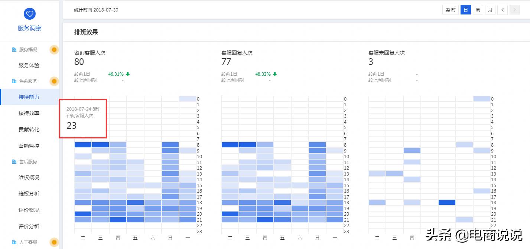The image size is (530, 249).
Task: Select the 日 daily period button
Action: pos(465,10)
